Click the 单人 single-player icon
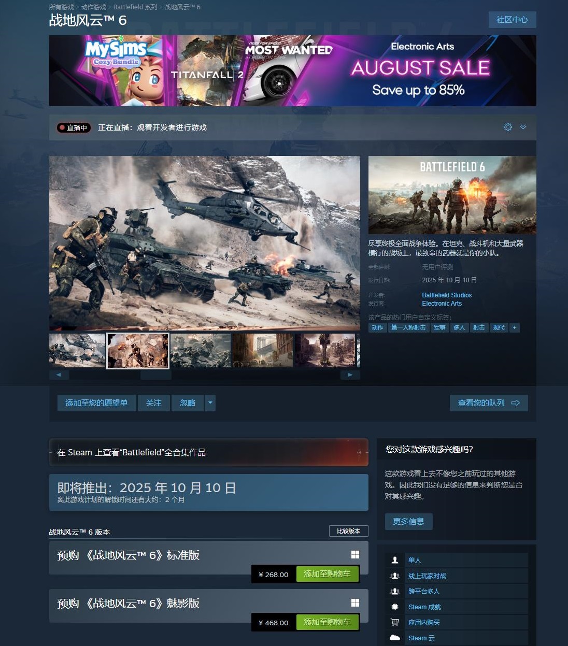 point(395,560)
